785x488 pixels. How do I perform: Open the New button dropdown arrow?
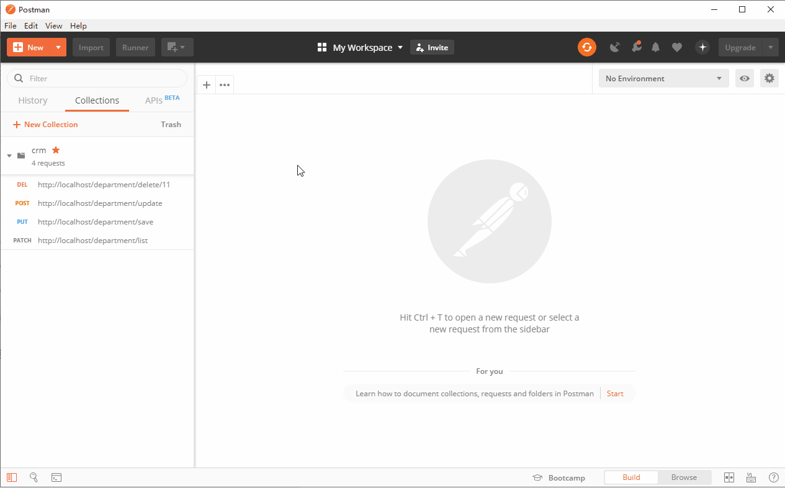click(58, 47)
